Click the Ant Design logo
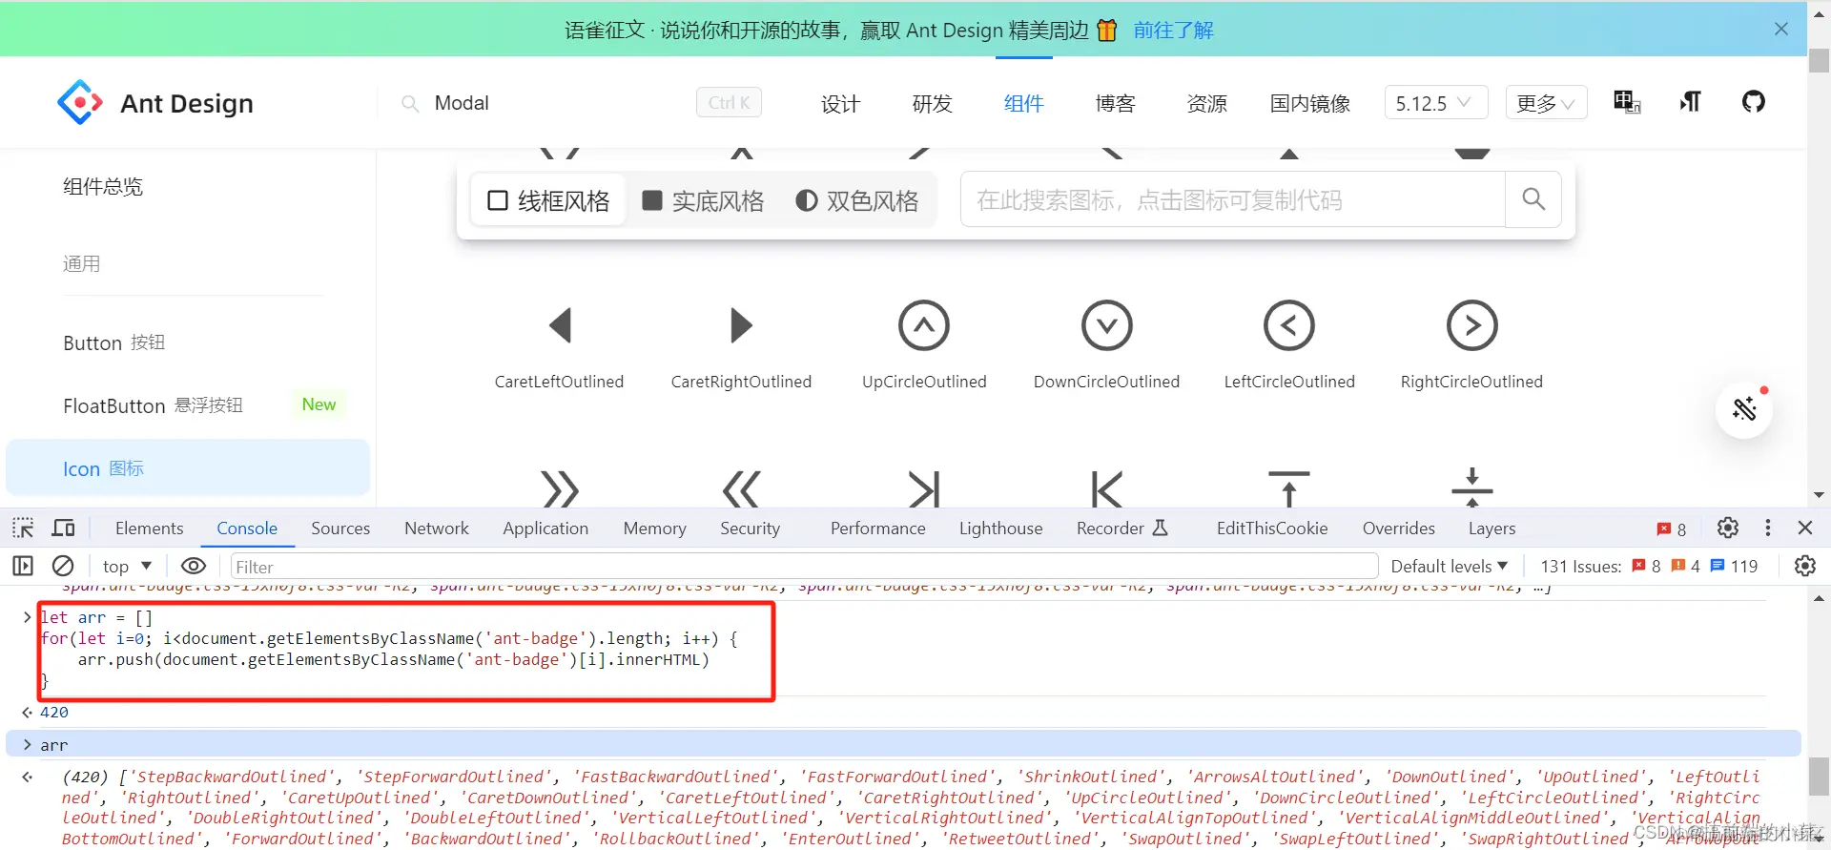Image resolution: width=1831 pixels, height=850 pixels. [155, 103]
